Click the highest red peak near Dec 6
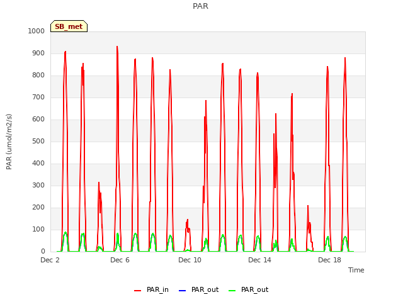The width and height of the screenshot is (403, 302). point(117,47)
